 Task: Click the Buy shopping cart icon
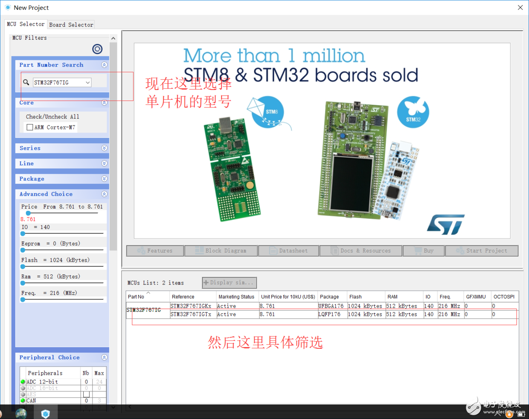418,250
